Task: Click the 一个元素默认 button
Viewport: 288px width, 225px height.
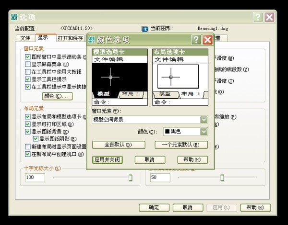Action: (181, 145)
